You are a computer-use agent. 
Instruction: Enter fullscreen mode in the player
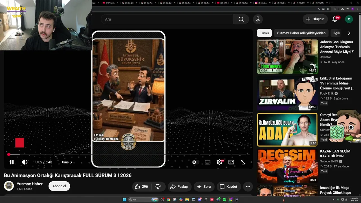coord(243,162)
